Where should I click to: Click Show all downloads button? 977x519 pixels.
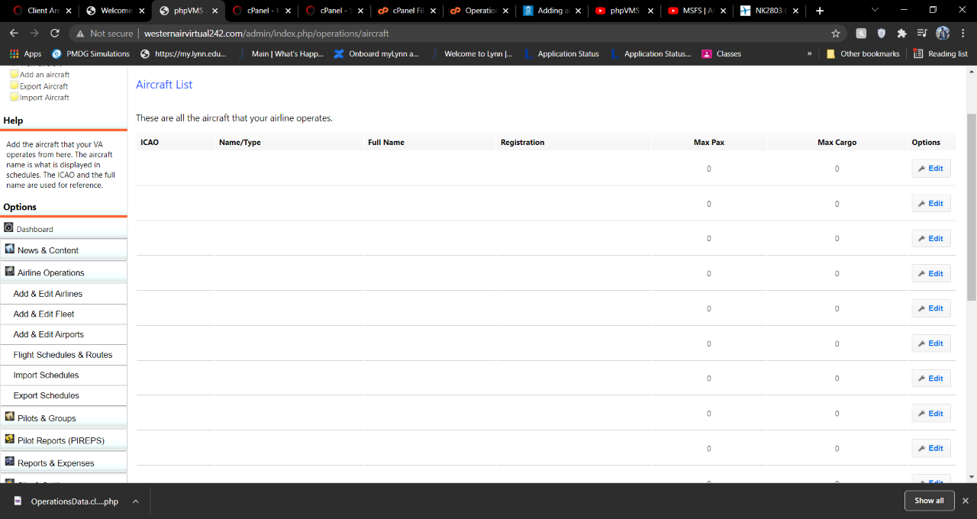[929, 501]
